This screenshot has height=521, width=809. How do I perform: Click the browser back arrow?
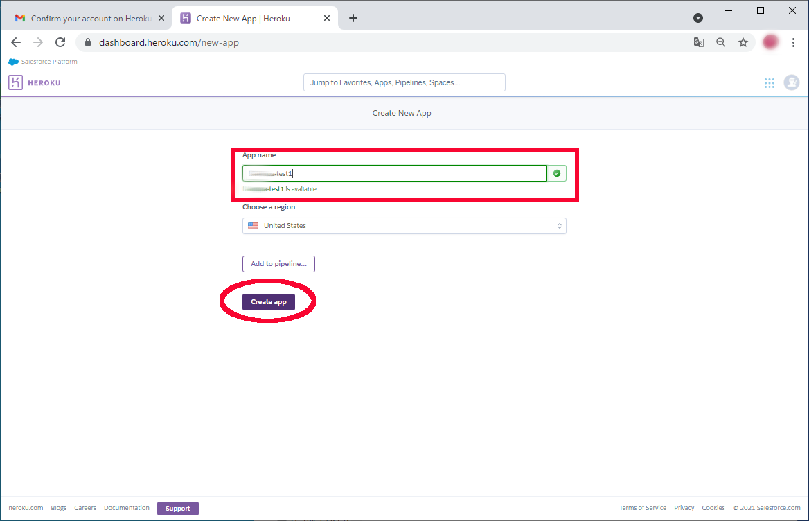point(16,42)
